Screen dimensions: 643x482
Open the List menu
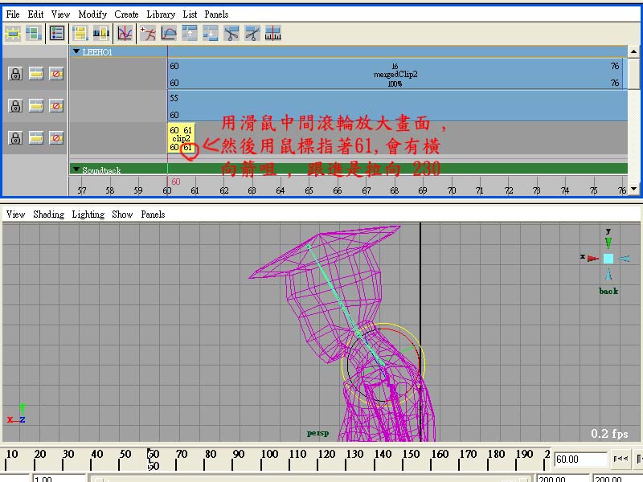(x=190, y=14)
